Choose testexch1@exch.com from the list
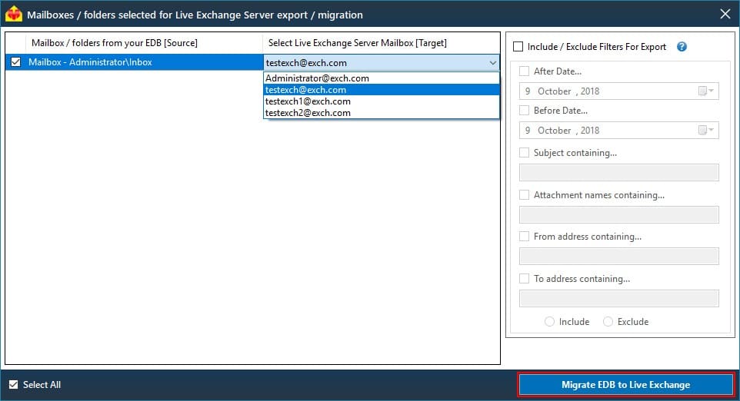The width and height of the screenshot is (740, 401). click(x=308, y=101)
